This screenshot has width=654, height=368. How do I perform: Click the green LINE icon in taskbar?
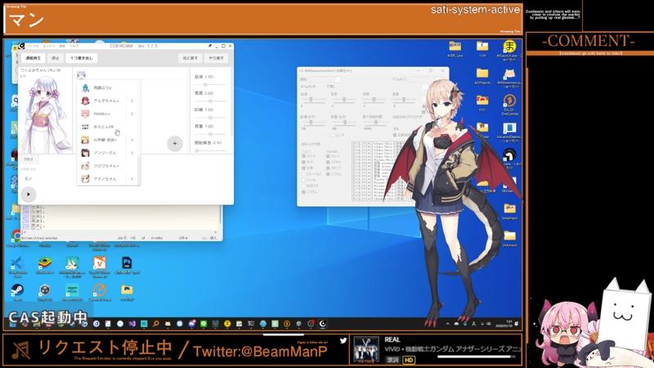coord(204,323)
